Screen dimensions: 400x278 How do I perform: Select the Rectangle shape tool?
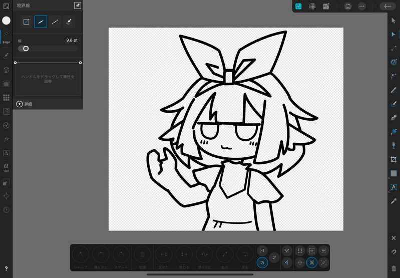[x=393, y=173]
